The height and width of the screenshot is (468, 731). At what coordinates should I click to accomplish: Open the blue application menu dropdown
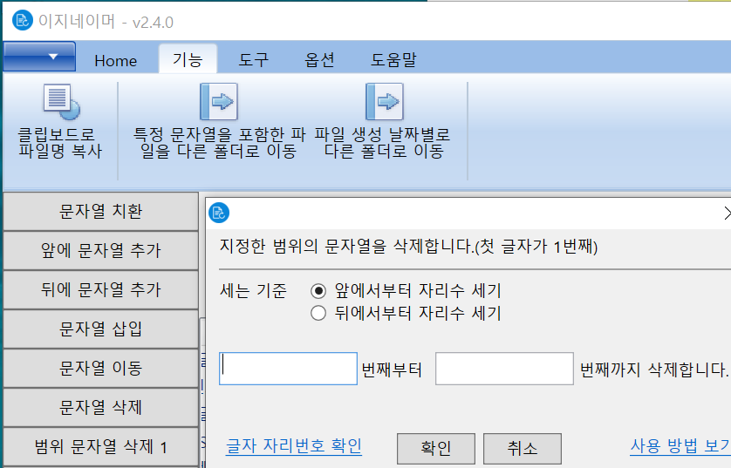[x=39, y=57]
